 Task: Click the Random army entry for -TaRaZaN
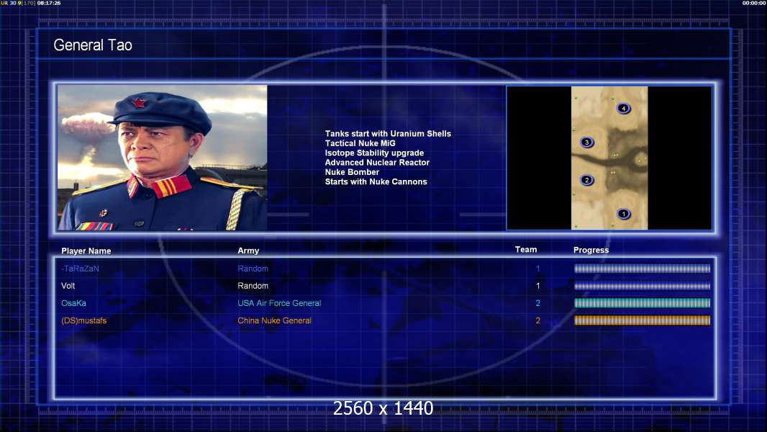pos(253,269)
